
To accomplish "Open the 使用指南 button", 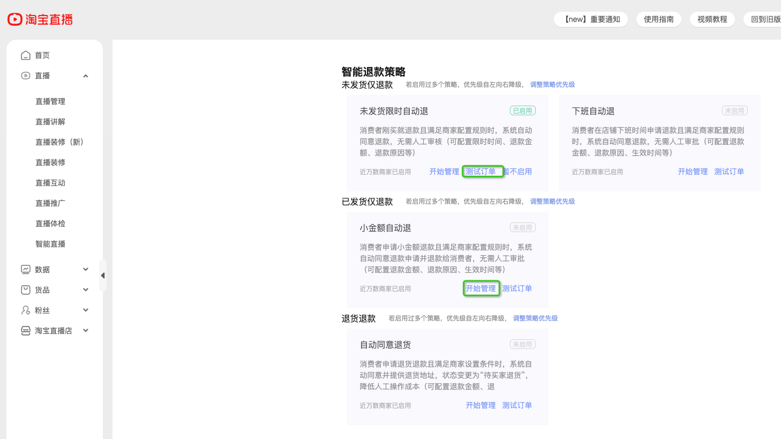I will (659, 19).
